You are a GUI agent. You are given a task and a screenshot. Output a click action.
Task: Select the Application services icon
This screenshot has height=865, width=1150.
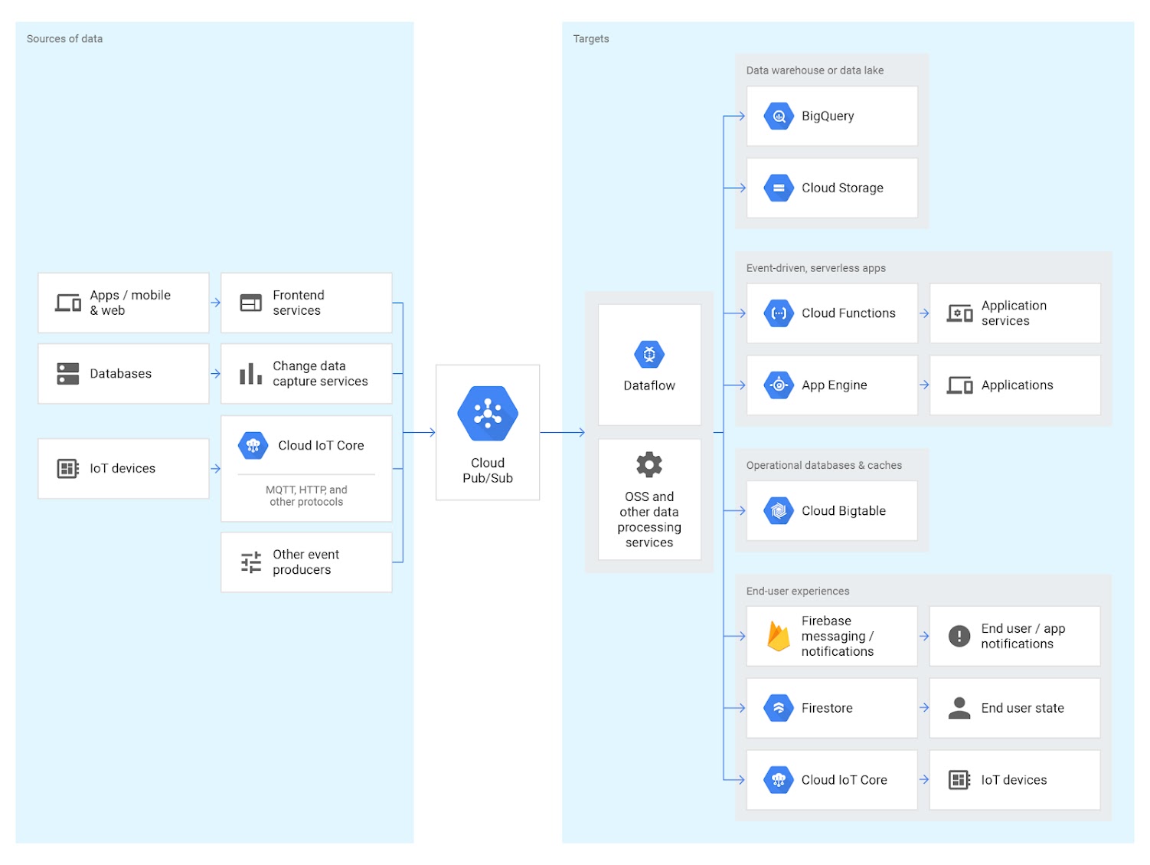[960, 313]
